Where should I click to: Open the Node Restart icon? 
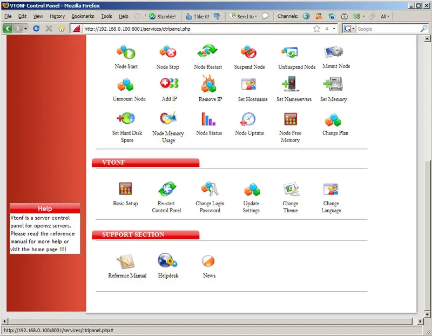[207, 51]
